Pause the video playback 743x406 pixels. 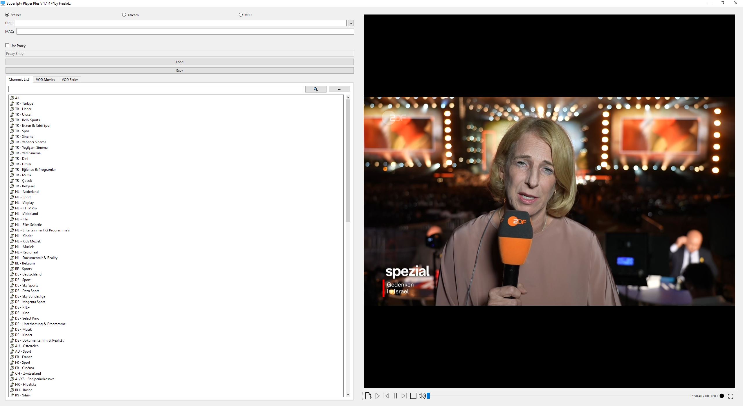[395, 396]
